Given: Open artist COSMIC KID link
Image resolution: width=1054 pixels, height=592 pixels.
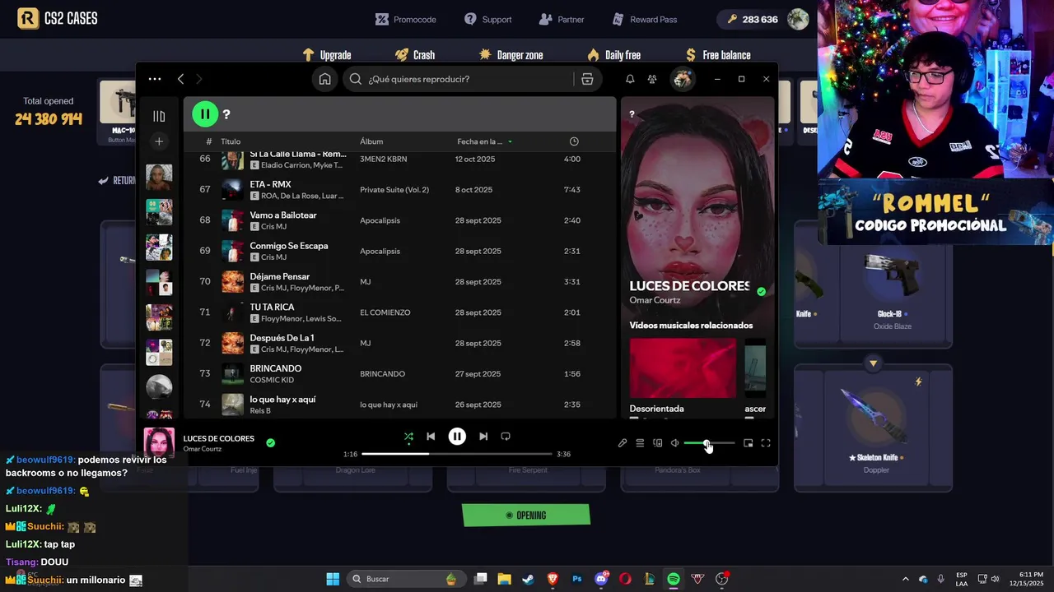Looking at the screenshot, I should tap(272, 380).
